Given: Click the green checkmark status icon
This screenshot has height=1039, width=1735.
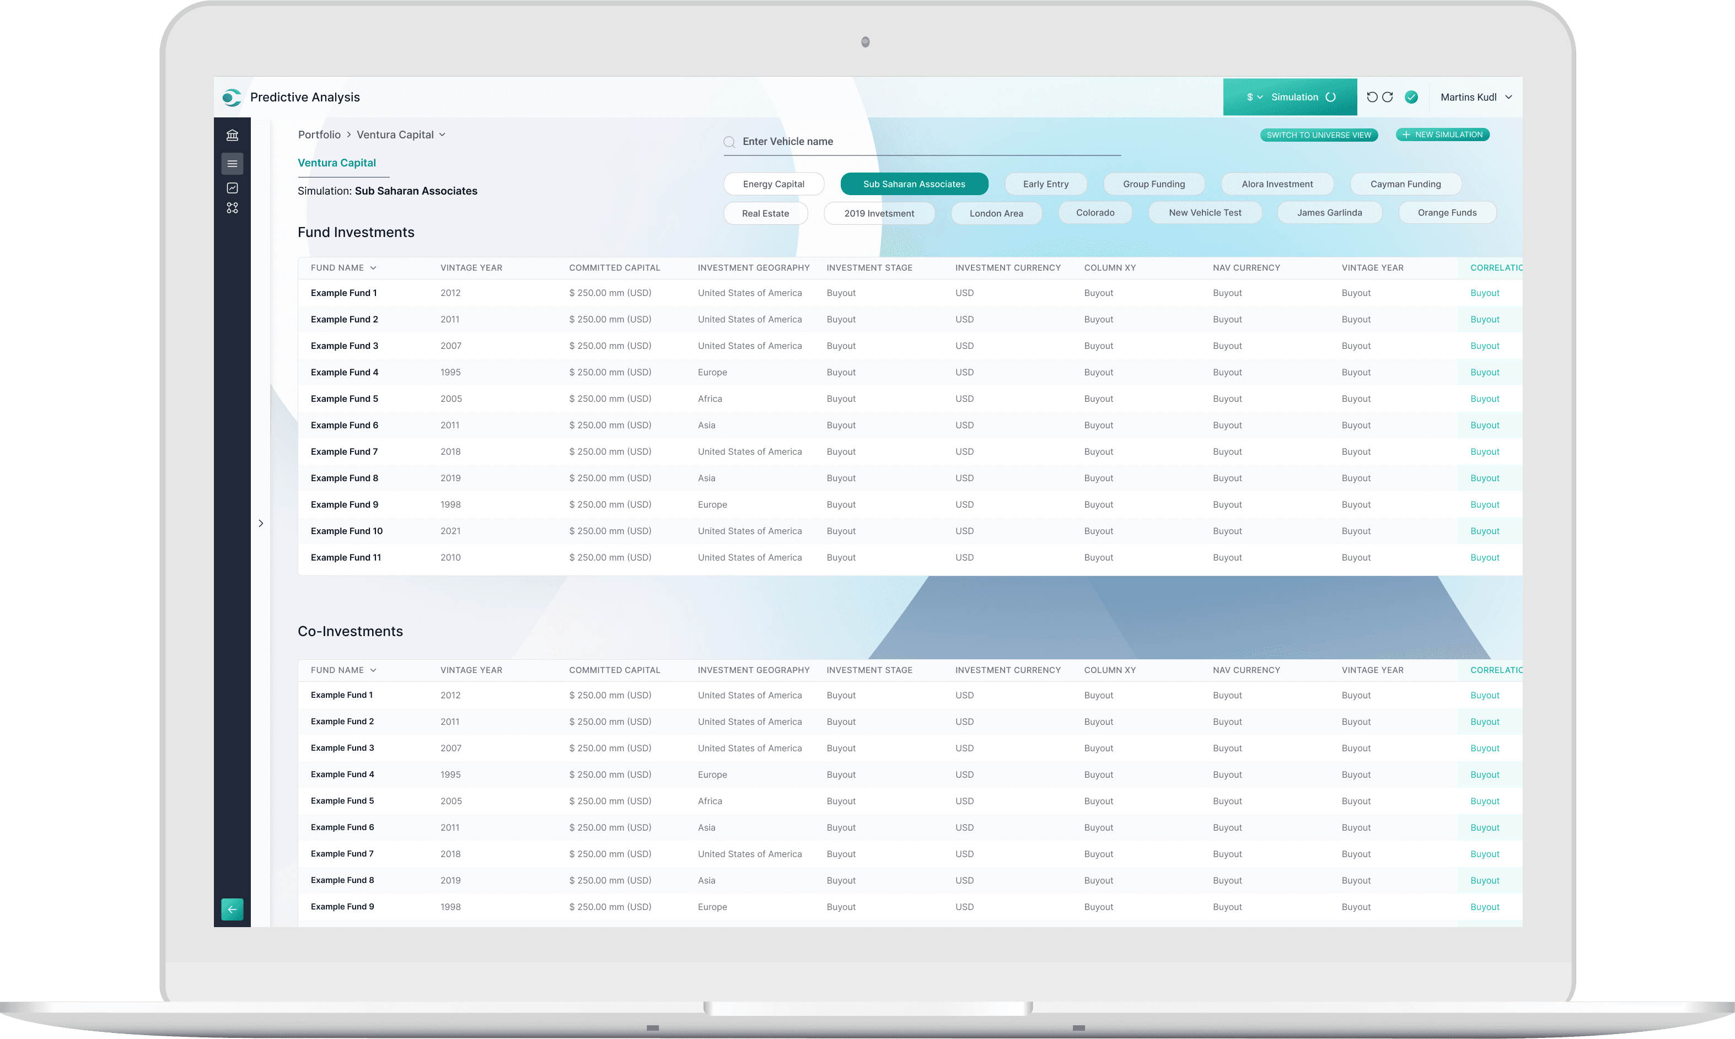Looking at the screenshot, I should tap(1411, 98).
